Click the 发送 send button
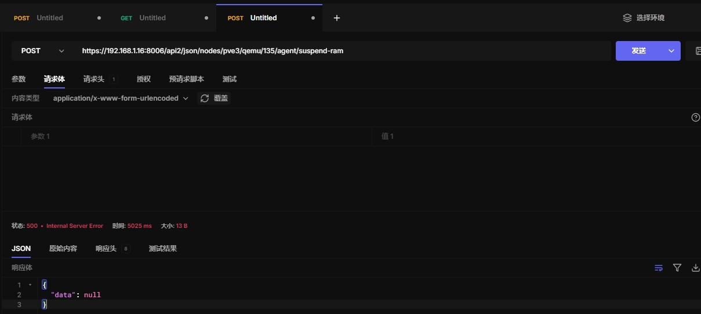701x314 pixels. (x=639, y=51)
